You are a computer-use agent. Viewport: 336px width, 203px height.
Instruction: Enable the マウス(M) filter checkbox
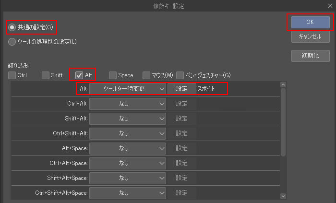click(146, 75)
